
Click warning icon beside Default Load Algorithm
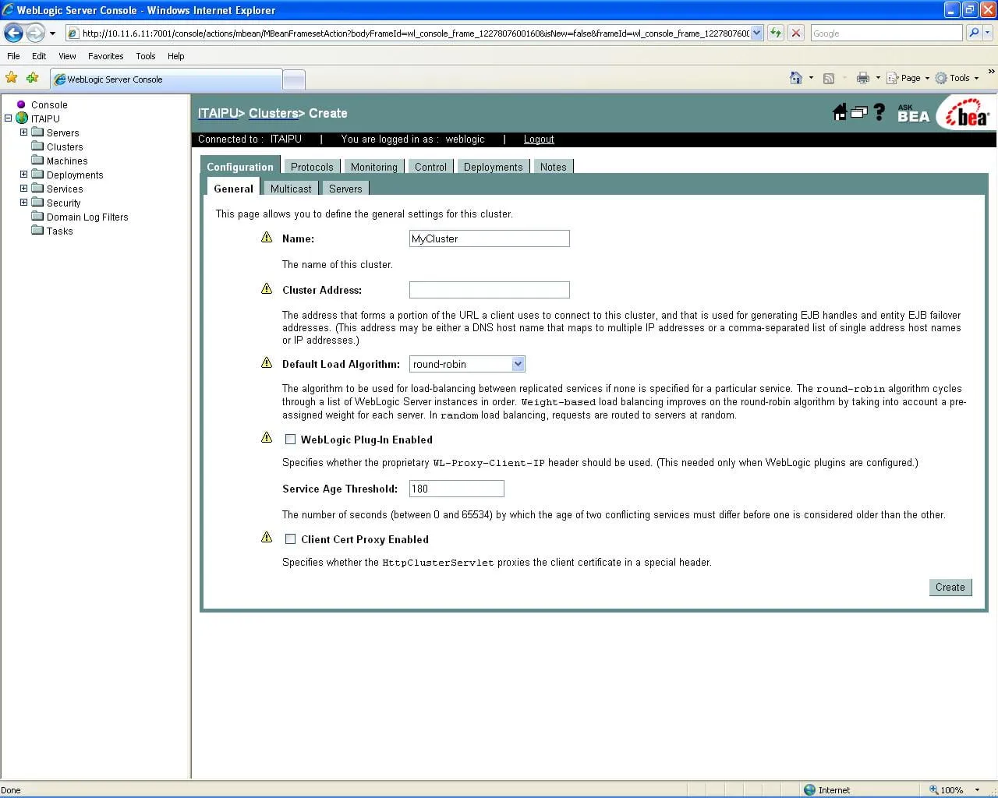pyautogui.click(x=267, y=362)
